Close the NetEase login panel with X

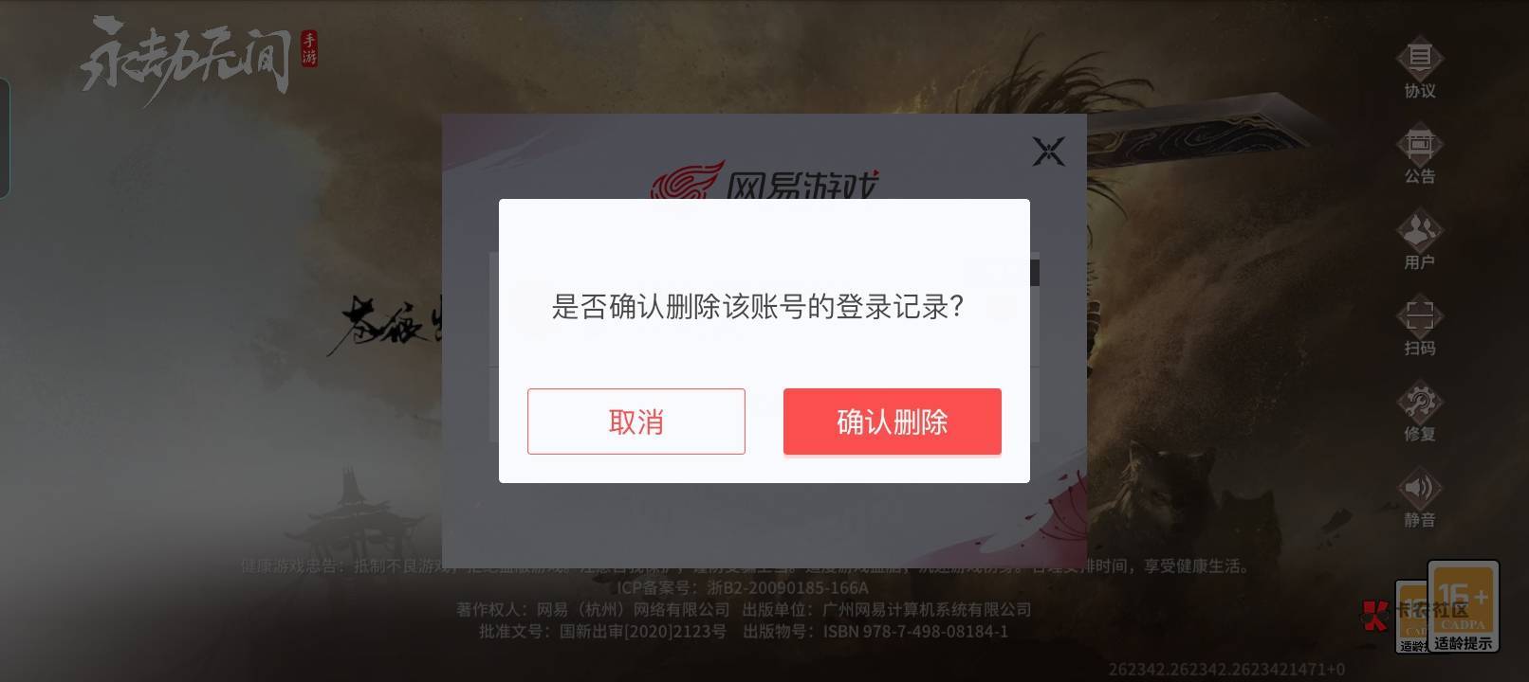coord(1048,152)
